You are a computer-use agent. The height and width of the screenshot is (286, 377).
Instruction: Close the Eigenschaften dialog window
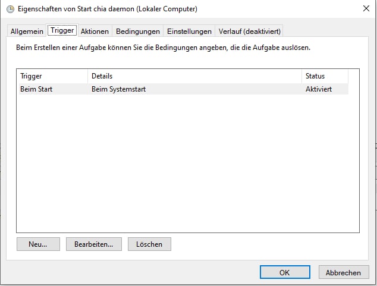(365, 9)
